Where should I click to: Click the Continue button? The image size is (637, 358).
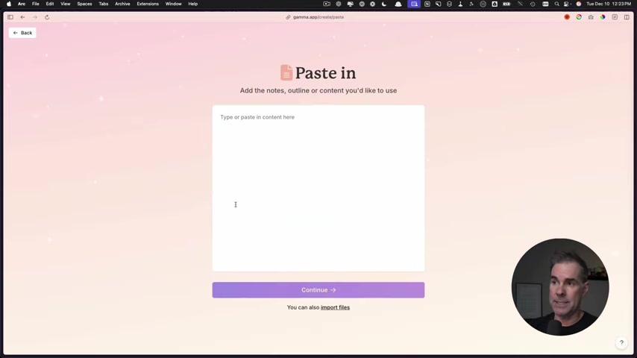pyautogui.click(x=318, y=289)
